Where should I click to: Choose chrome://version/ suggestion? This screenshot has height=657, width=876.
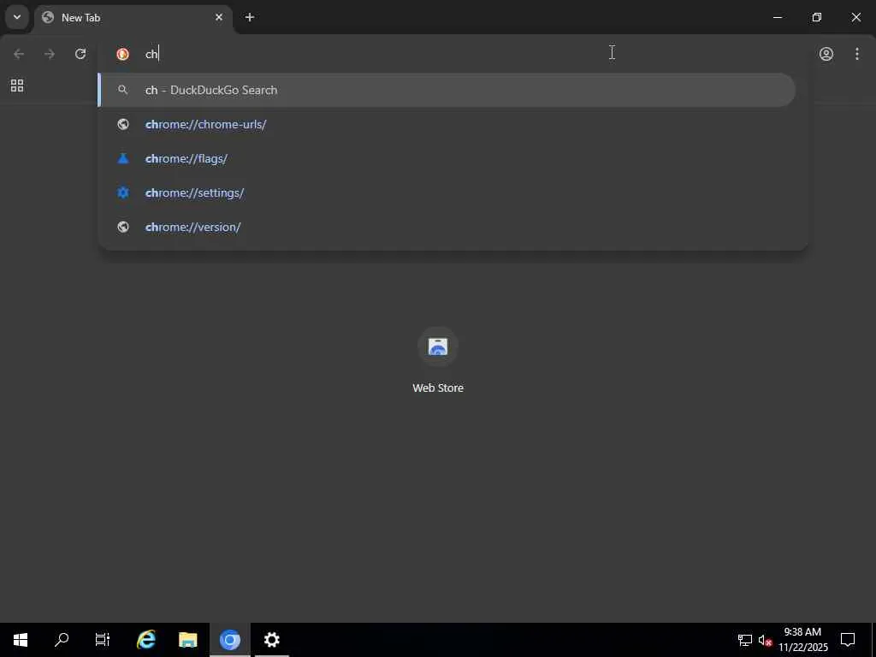click(447, 227)
